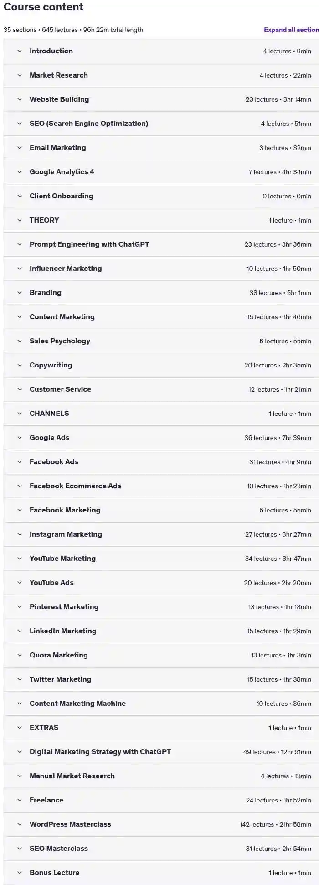Click the Sales Psychology chevron icon
Screen dimensions: 319x885
click(20, 341)
